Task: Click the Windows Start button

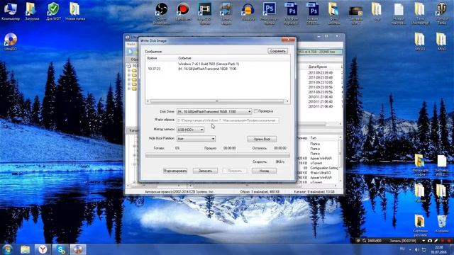Action: pos(7,249)
